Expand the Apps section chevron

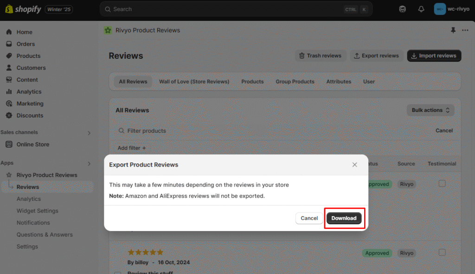(90, 163)
